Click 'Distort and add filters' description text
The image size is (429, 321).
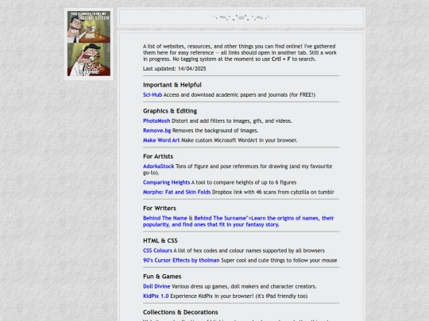[232, 120]
